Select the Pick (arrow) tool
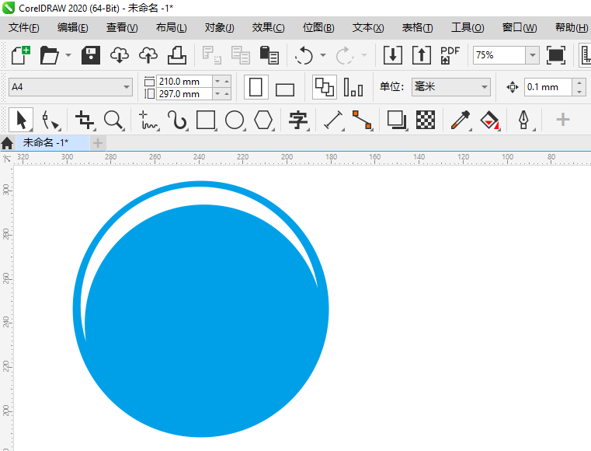Viewport: 591px width, 451px height. (x=21, y=120)
